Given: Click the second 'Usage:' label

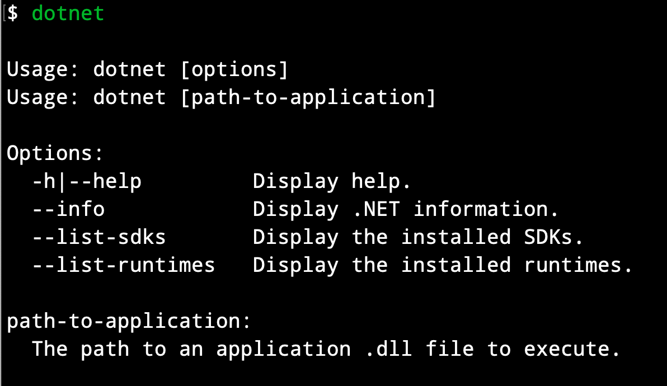Looking at the screenshot, I should (43, 97).
